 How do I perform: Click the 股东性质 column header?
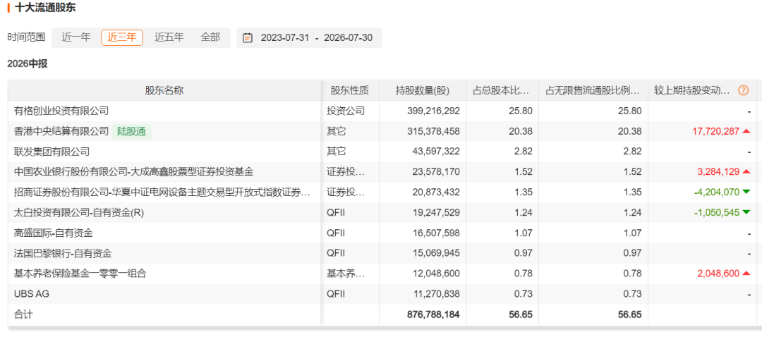[350, 90]
